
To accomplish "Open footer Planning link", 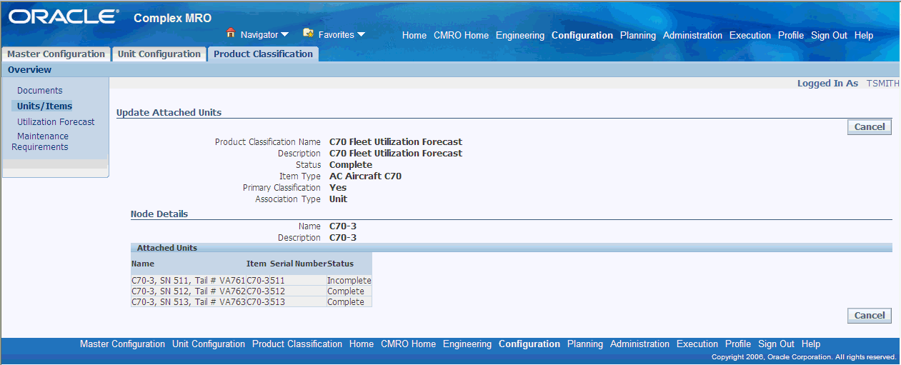I will (x=585, y=344).
